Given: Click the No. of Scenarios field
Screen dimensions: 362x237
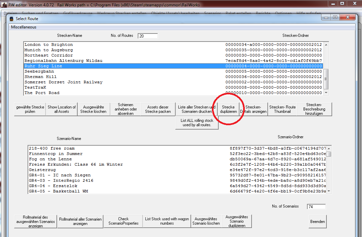Looking at the screenshot, I should click(x=316, y=207).
